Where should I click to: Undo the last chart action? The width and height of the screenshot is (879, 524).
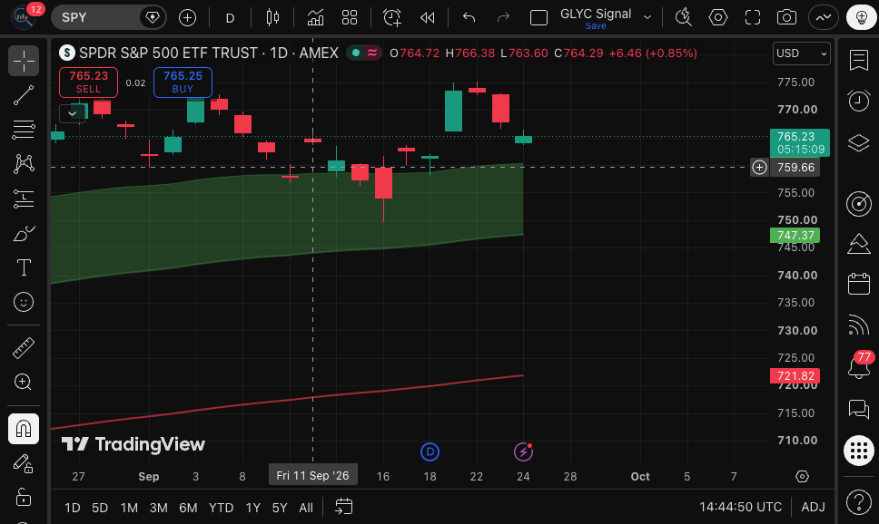pyautogui.click(x=469, y=18)
